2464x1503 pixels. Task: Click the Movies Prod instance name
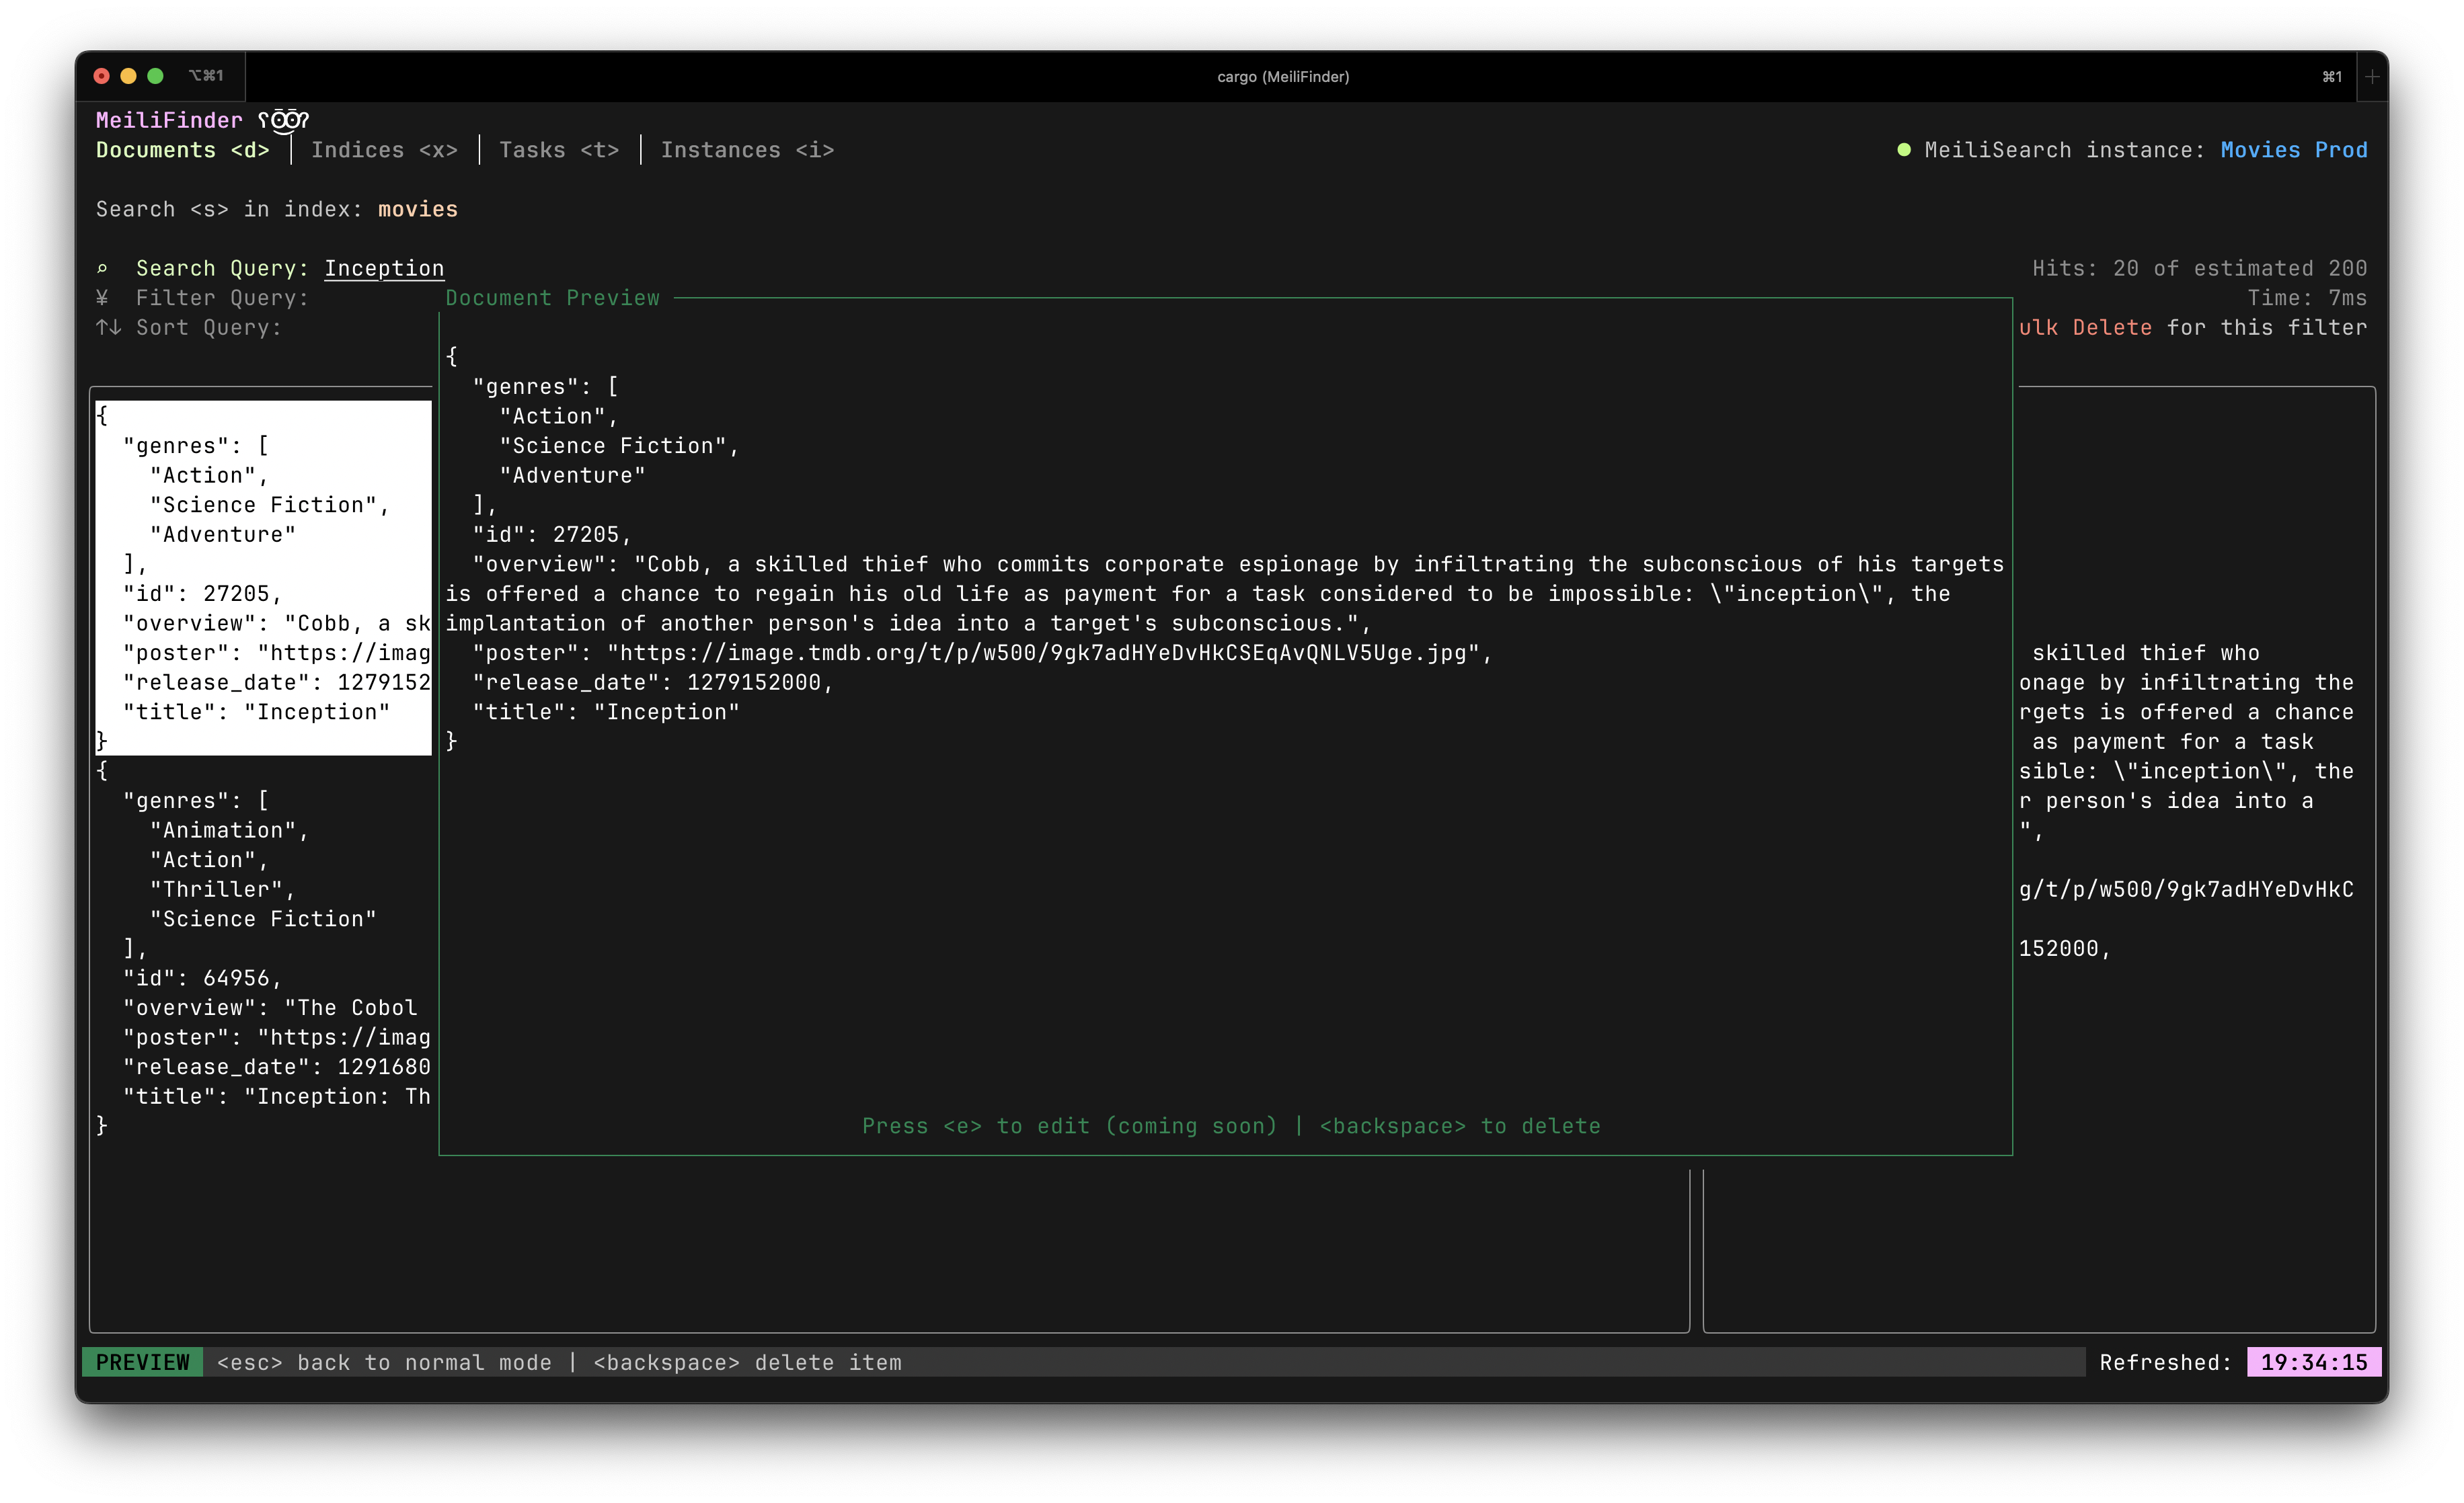coord(2294,150)
